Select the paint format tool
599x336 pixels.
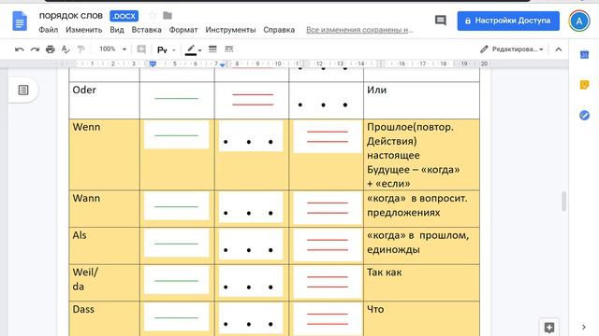pos(80,49)
